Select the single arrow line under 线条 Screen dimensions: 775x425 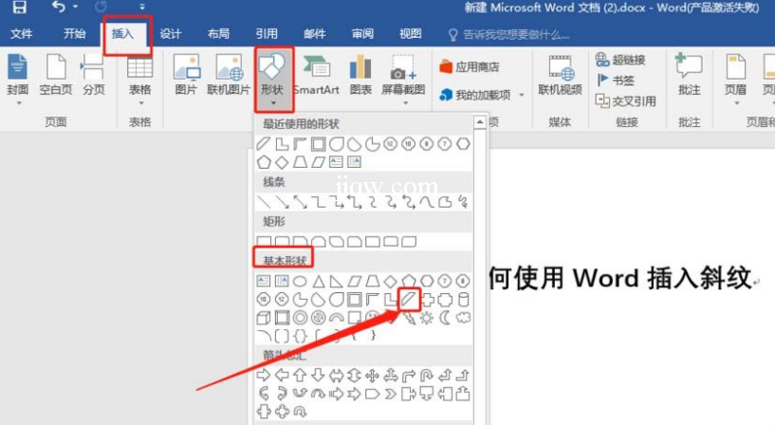click(x=283, y=202)
